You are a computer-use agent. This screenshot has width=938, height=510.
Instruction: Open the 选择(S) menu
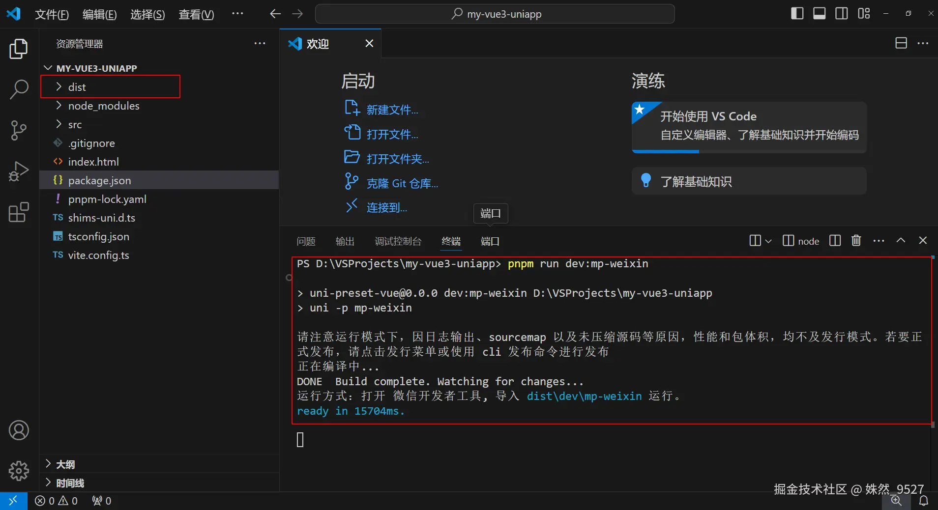(x=147, y=14)
